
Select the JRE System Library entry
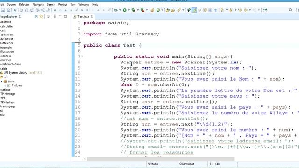tap(23, 73)
